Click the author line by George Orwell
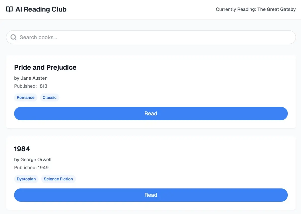 (33, 160)
